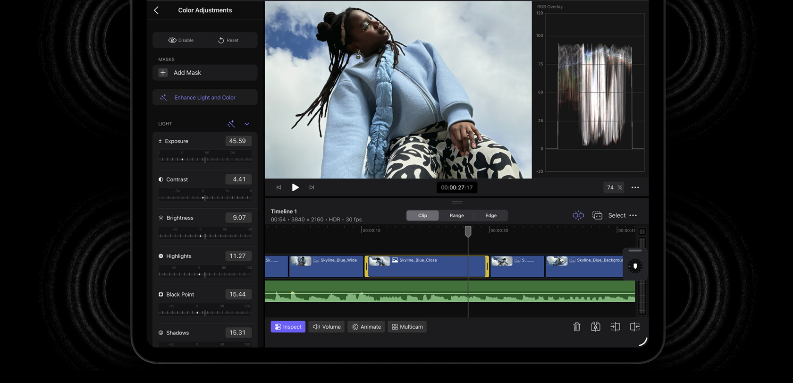Open viewer more options menu
The width and height of the screenshot is (793, 383).
(x=635, y=187)
